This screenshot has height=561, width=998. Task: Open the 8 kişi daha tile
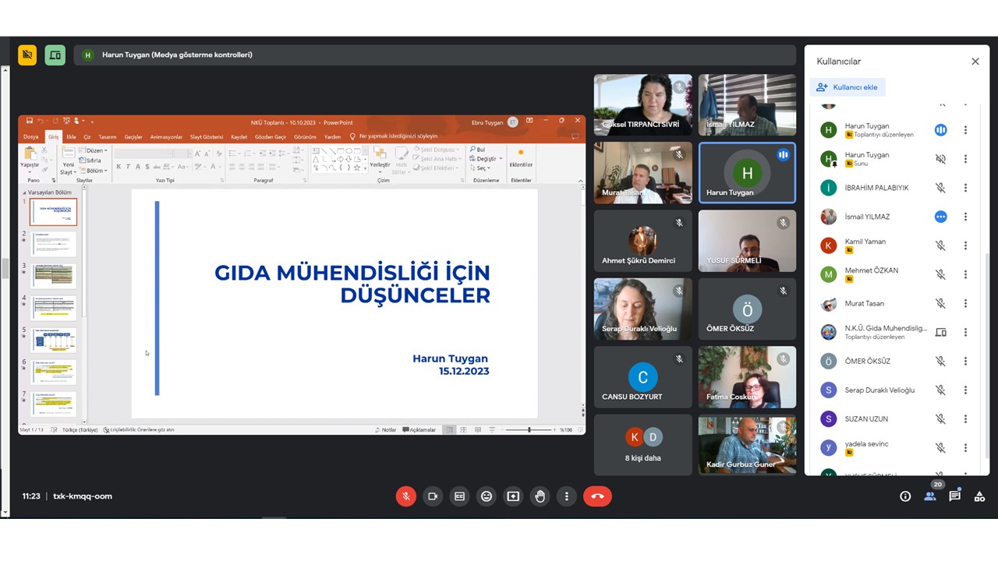tap(642, 444)
